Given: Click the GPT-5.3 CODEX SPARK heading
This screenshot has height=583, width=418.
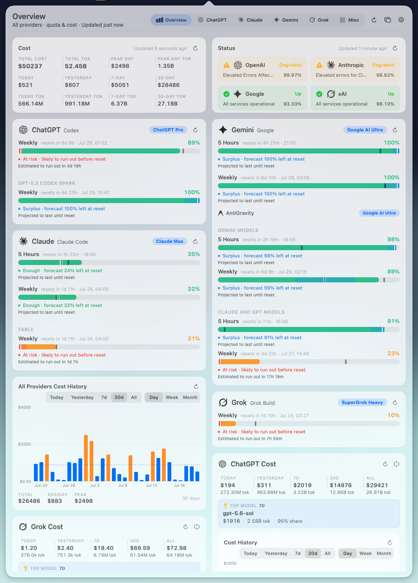Looking at the screenshot, I should pyautogui.click(x=47, y=184).
